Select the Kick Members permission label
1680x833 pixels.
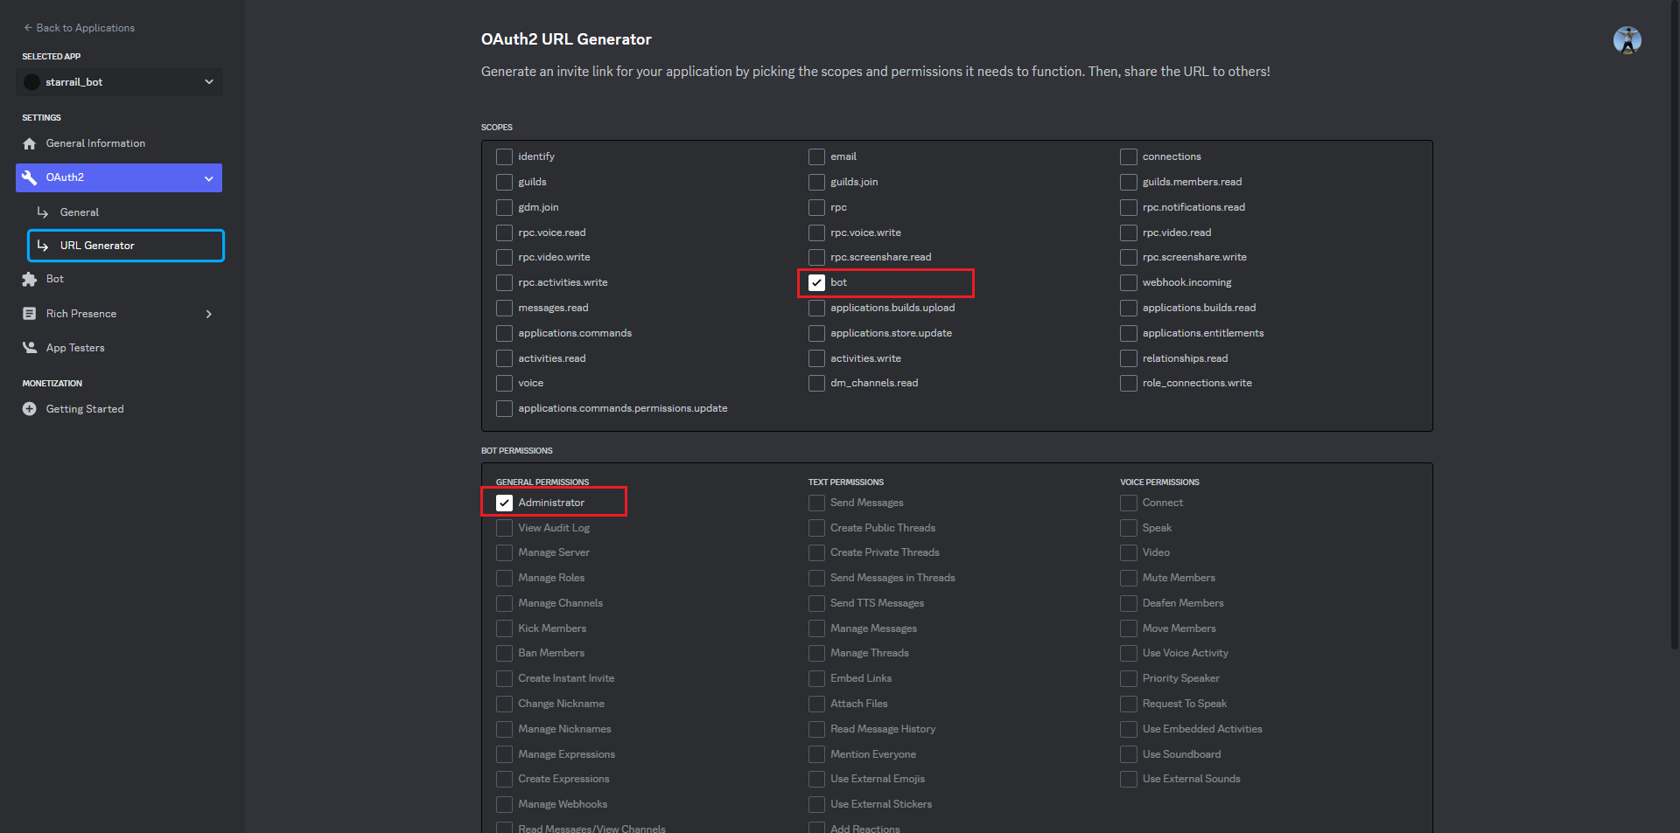552,628
